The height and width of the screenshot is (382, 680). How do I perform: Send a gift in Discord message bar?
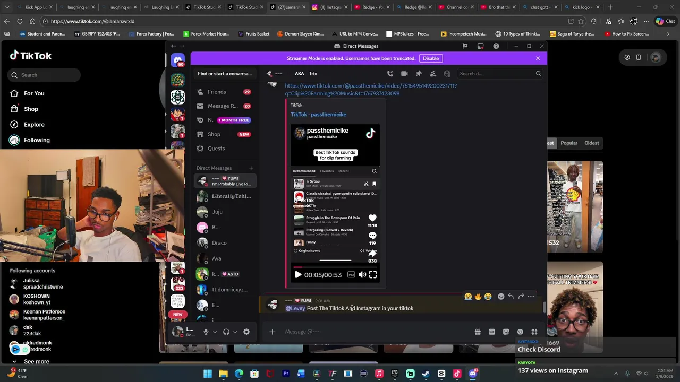click(478, 332)
